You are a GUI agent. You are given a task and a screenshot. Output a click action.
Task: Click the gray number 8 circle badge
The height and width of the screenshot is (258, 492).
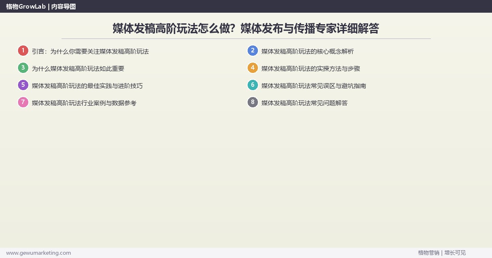point(253,102)
